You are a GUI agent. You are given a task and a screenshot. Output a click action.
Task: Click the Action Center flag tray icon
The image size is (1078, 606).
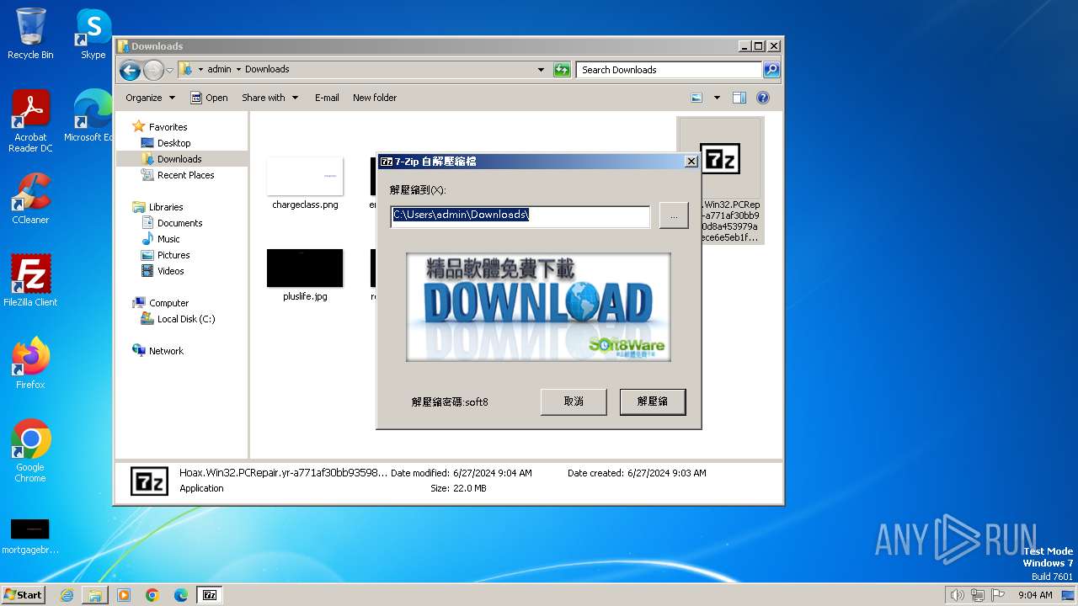999,595
